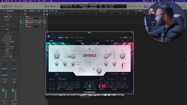This screenshot has height=105, width=187.
Task: Toggle the plugin power bypass button
Action: pos(49,36)
